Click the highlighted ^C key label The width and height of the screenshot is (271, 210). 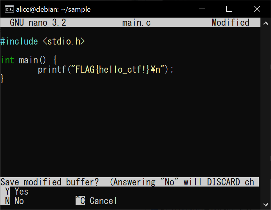80,201
